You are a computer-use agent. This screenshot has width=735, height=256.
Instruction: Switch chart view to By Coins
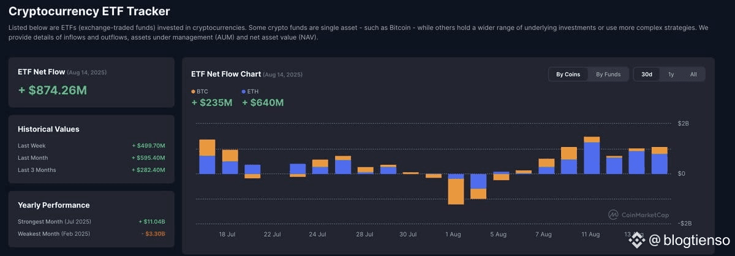[568, 75]
